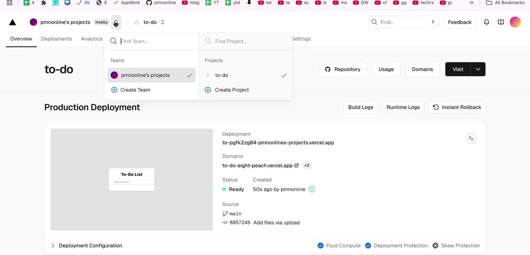Open the ec YouTube bookmark
Screen dimensions: 530x255
(302, 2)
